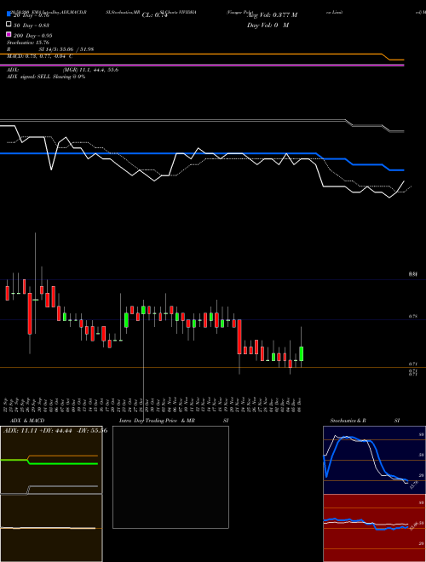Select the '50 Day = 0.83' legend text
The image size is (426, 562).
32,26
